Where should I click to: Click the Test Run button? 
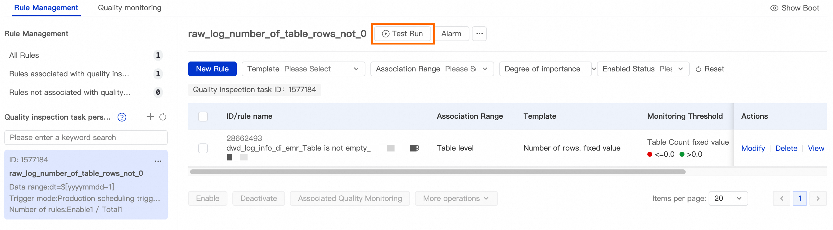pos(402,34)
